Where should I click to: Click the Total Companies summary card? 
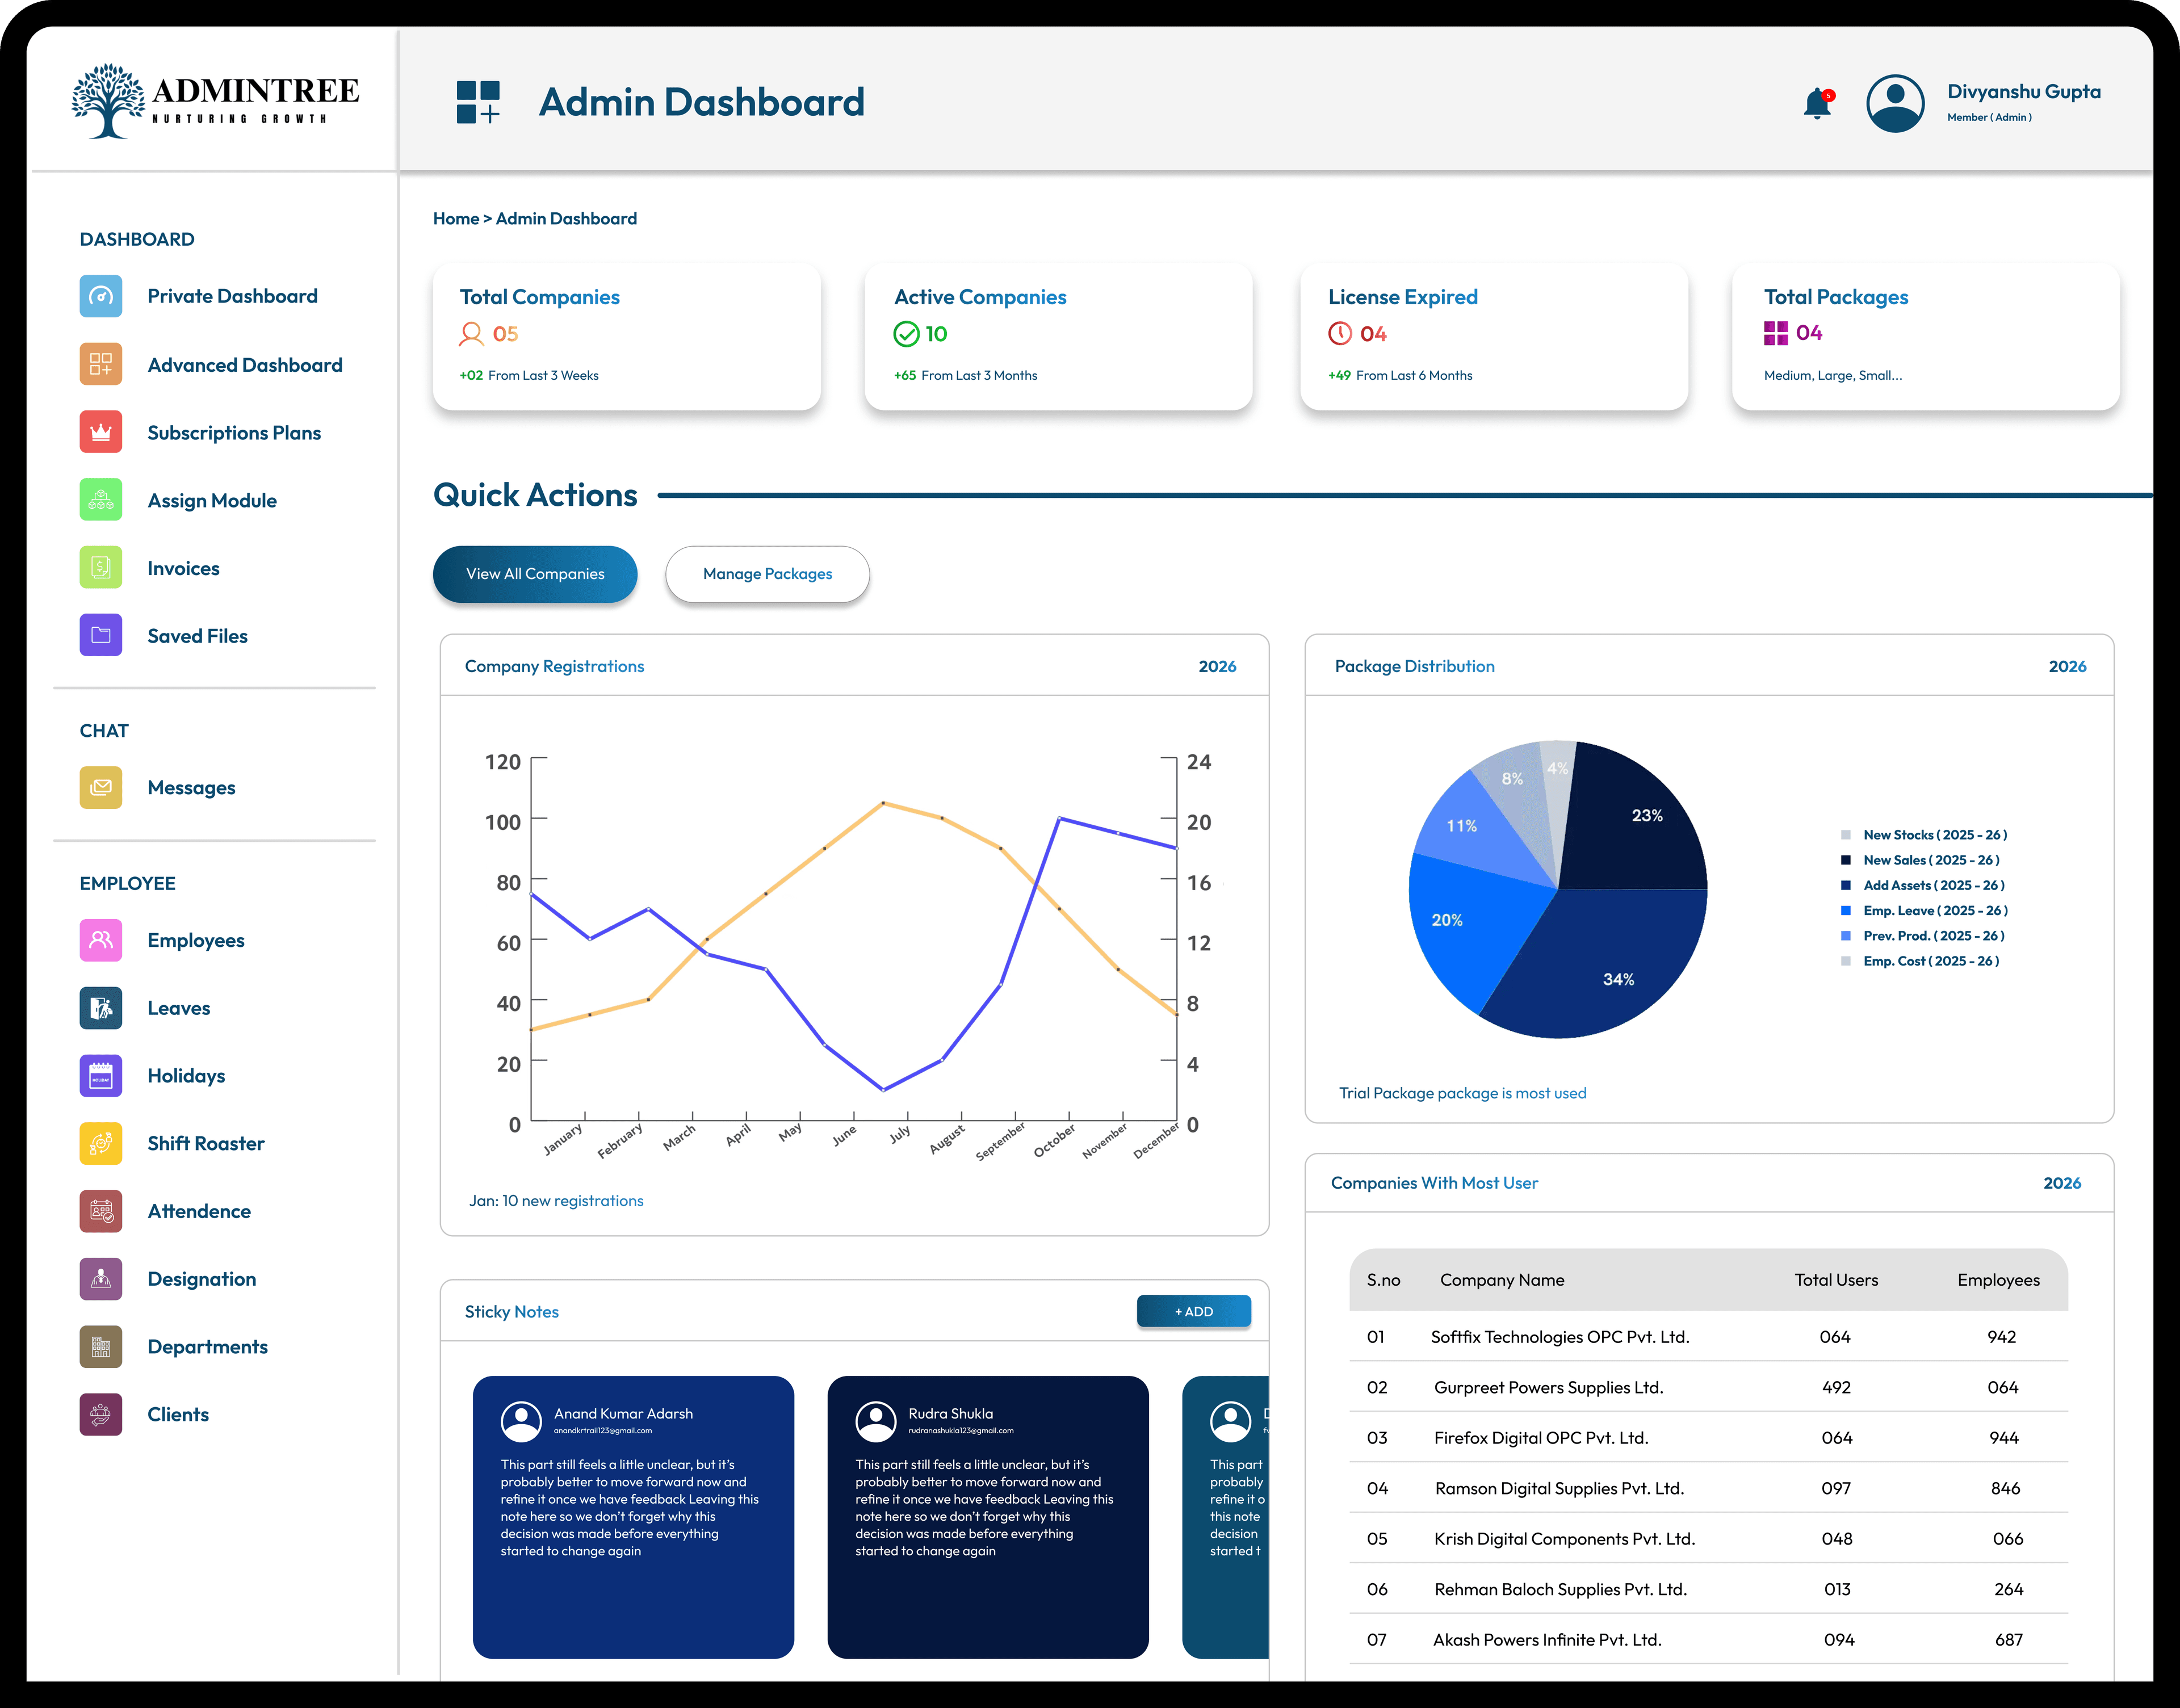pyautogui.click(x=627, y=337)
